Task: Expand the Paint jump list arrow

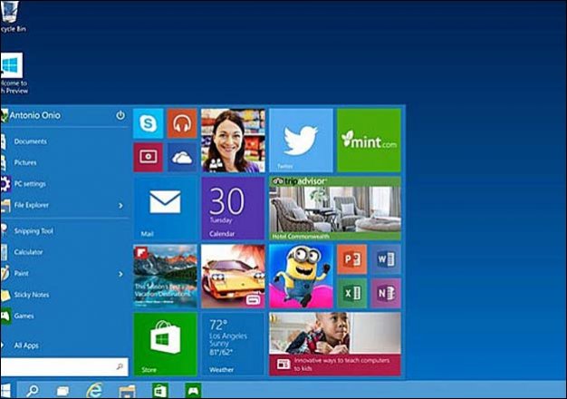Action: coord(120,273)
